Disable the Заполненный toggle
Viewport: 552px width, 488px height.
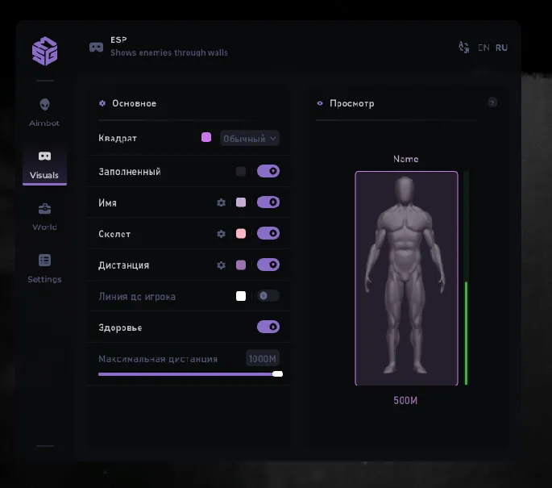268,171
